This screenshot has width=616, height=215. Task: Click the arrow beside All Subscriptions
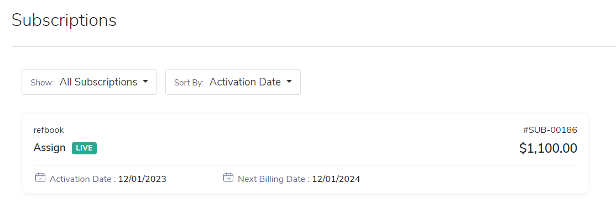pyautogui.click(x=145, y=82)
